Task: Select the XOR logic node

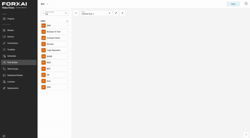Action: 54,87
